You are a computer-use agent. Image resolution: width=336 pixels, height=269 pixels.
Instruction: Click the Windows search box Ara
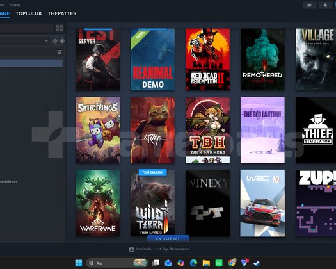point(117,263)
